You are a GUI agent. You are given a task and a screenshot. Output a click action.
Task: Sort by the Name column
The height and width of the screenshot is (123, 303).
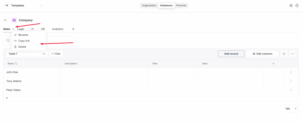coord(16,63)
